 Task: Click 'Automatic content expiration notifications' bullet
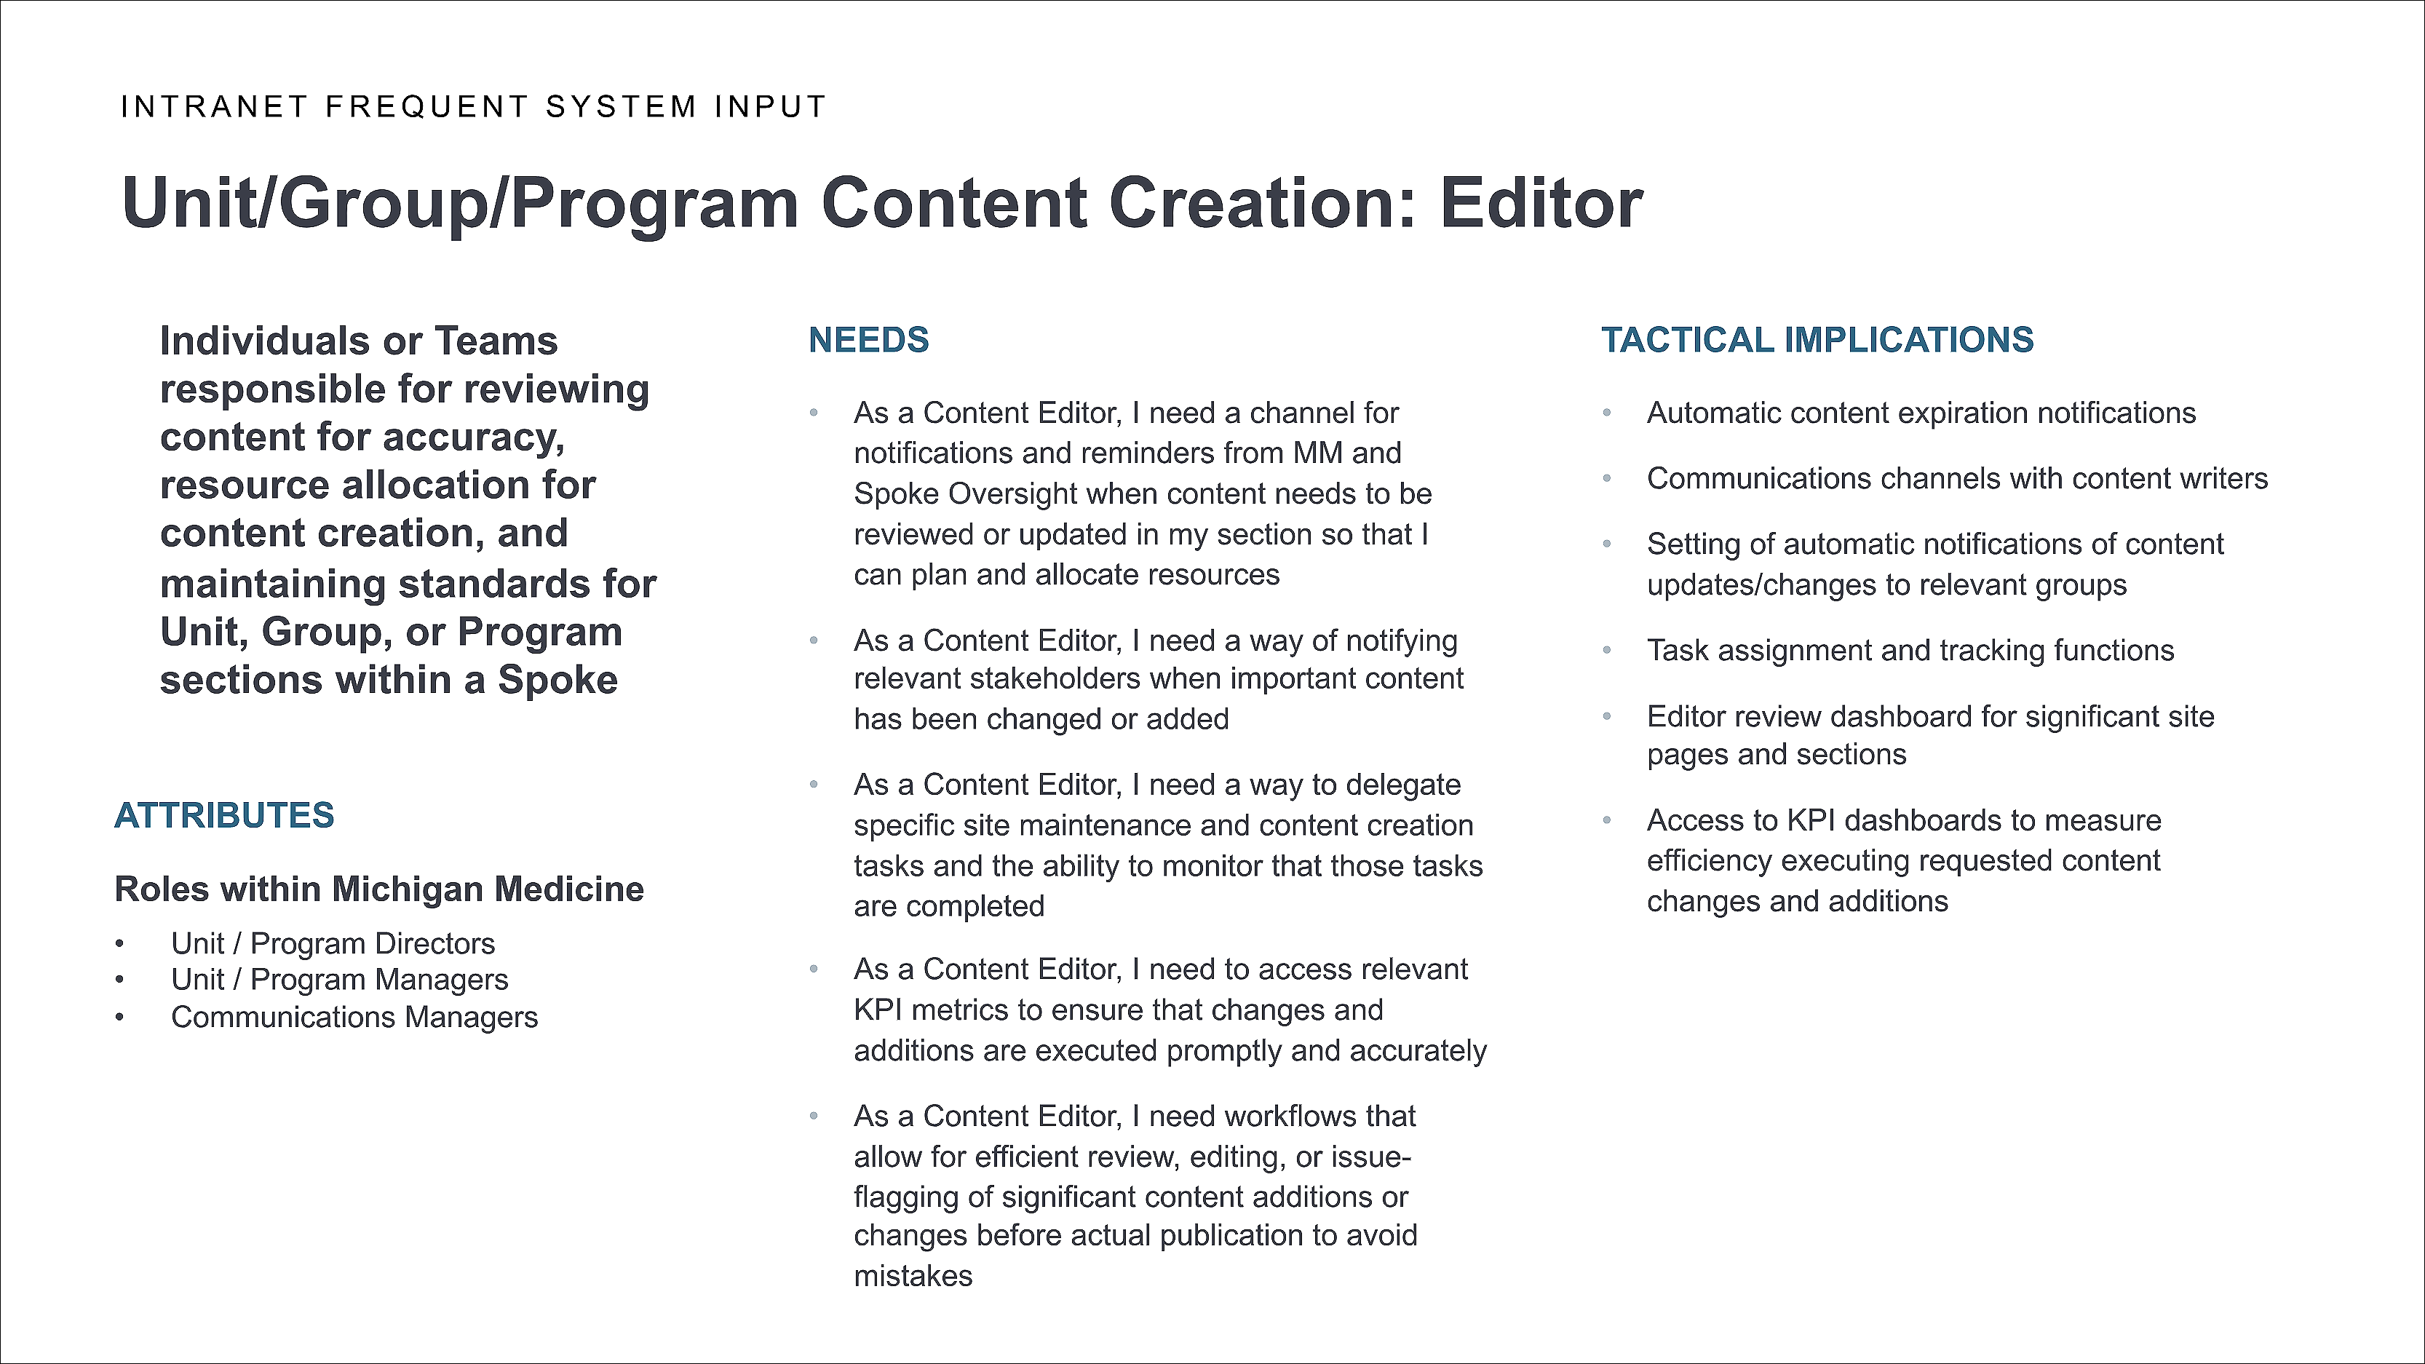click(1921, 412)
